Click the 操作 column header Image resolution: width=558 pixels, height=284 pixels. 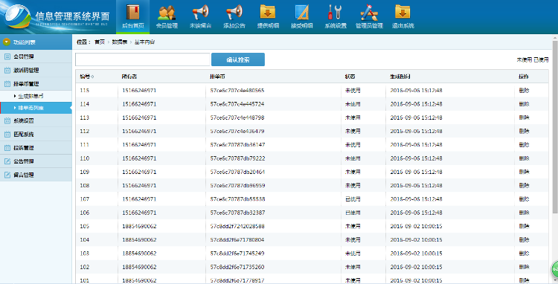pos(524,77)
